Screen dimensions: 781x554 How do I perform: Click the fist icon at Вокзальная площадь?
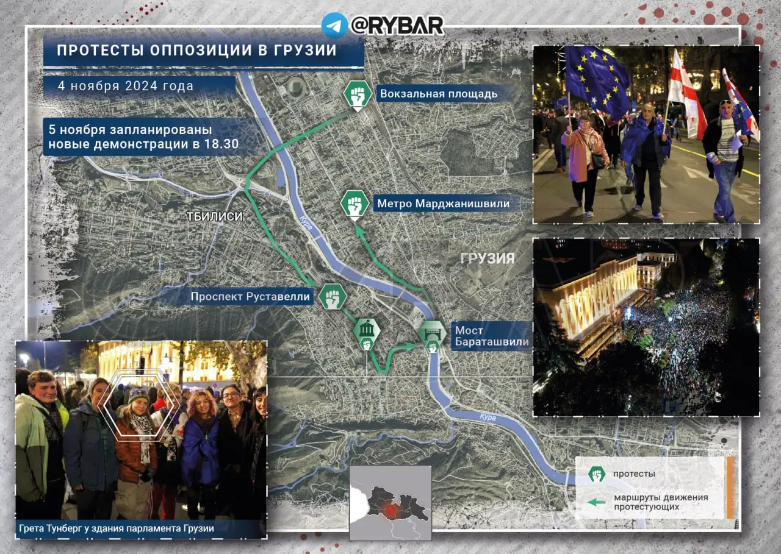pos(358,94)
